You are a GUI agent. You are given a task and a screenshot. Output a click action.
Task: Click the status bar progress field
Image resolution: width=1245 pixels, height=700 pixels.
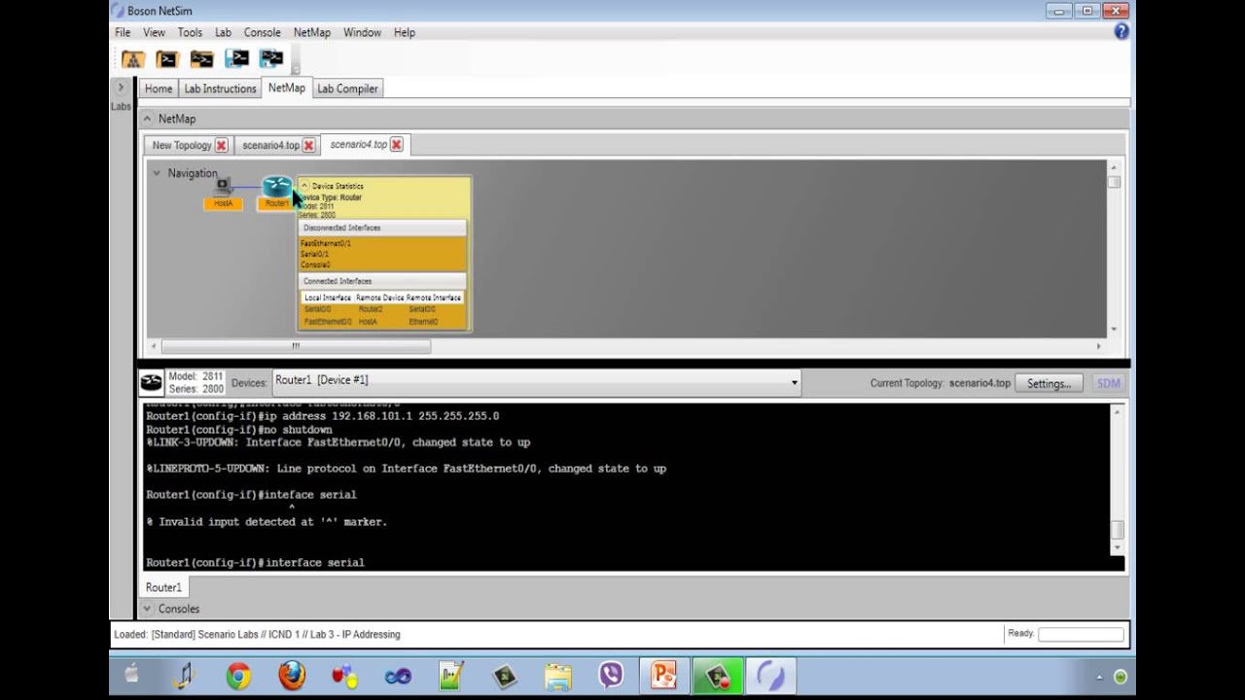(x=1081, y=634)
